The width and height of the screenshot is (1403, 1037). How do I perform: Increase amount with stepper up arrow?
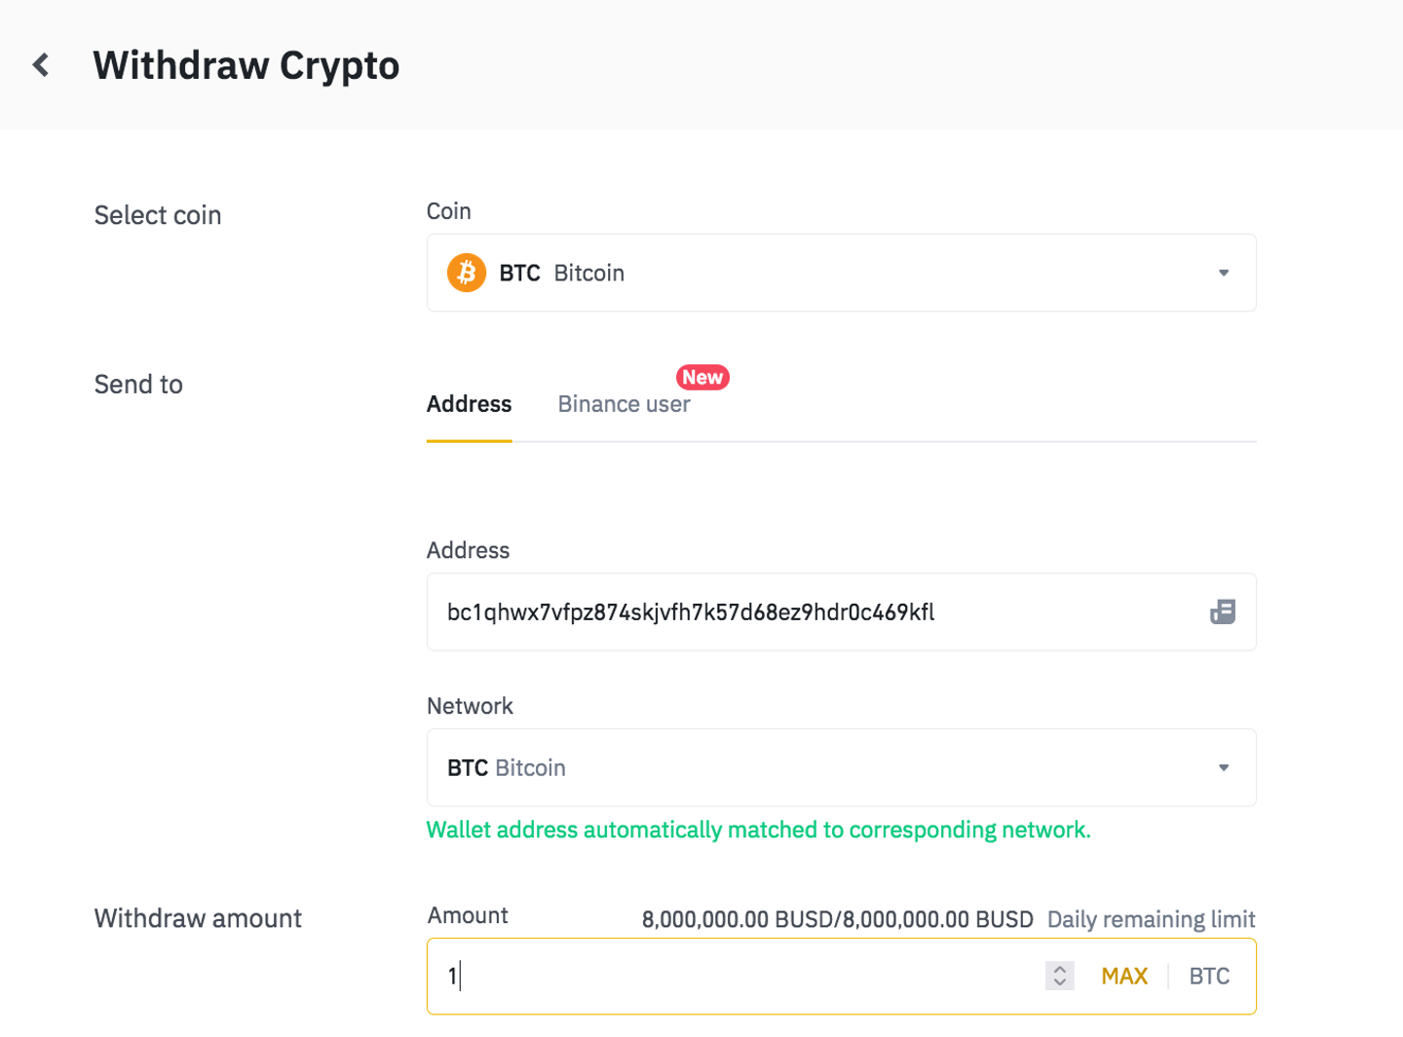[1060, 969]
